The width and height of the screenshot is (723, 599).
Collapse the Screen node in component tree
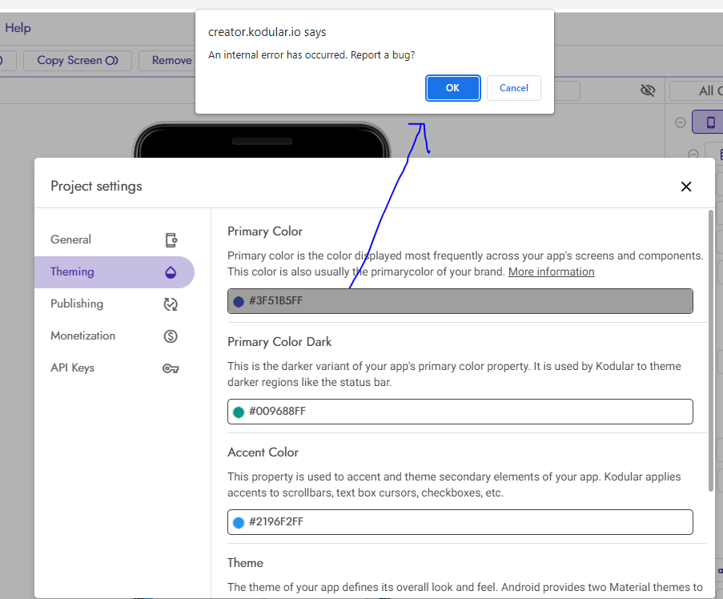click(x=681, y=123)
